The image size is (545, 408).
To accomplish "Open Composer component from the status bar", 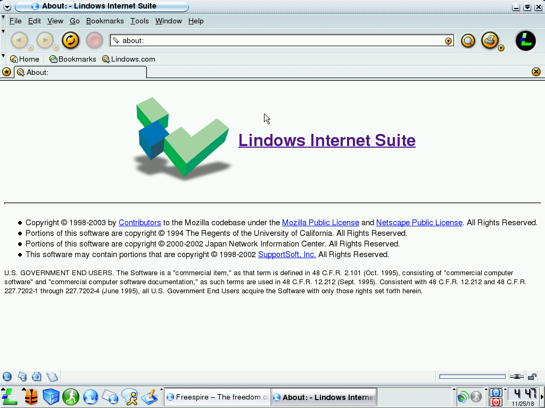I will coord(37,377).
